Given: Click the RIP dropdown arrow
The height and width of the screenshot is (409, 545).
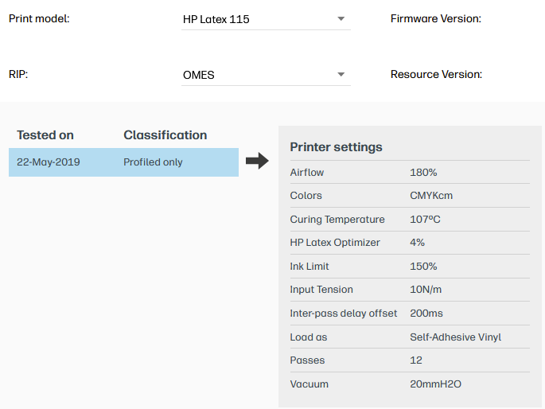Looking at the screenshot, I should point(341,74).
